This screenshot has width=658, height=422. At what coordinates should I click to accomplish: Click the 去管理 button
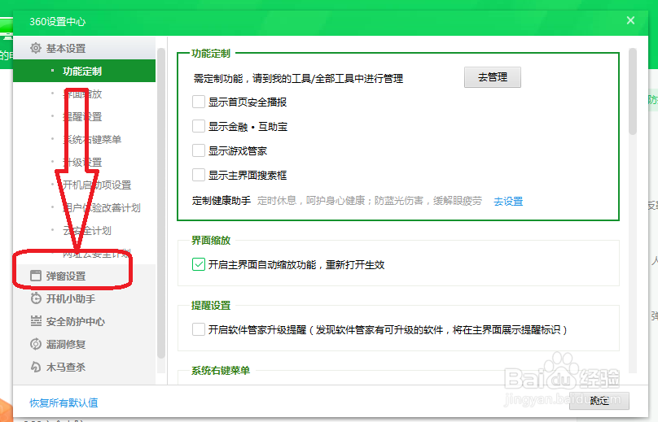point(492,77)
